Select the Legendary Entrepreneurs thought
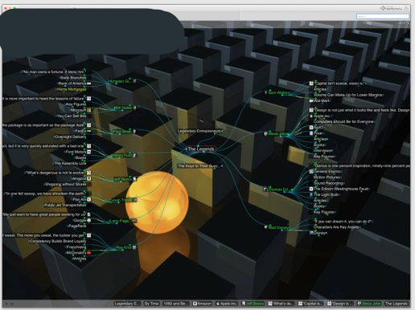The width and height of the screenshot is (415, 310). click(x=199, y=131)
